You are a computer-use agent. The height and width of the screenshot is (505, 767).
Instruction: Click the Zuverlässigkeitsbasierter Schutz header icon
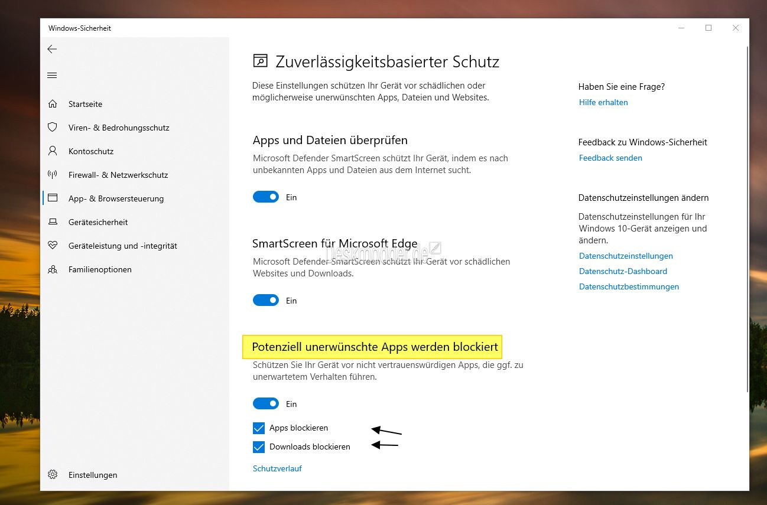(260, 61)
